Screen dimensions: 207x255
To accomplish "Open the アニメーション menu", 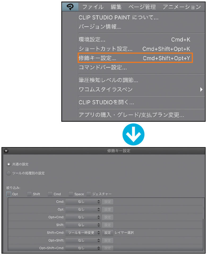I will point(182,7).
